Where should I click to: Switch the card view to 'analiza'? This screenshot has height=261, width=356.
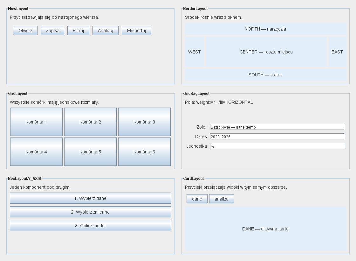(222, 199)
